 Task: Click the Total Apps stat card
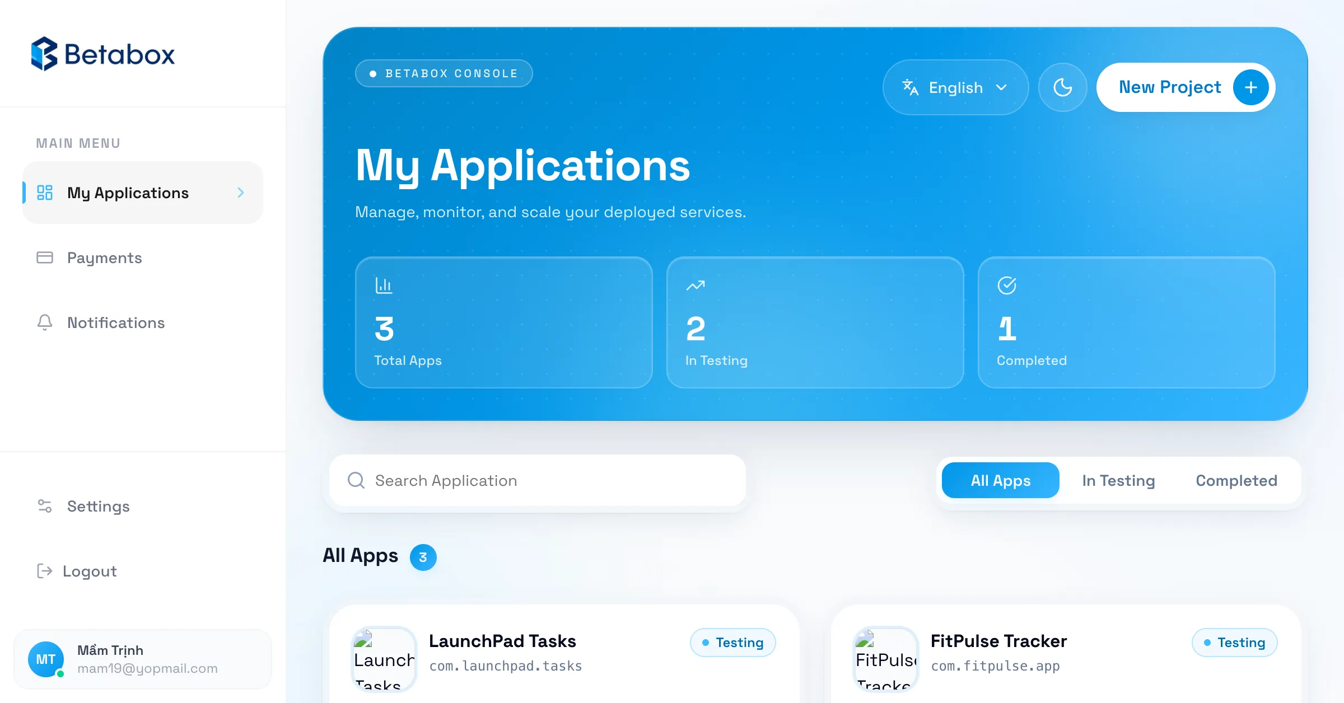[504, 322]
